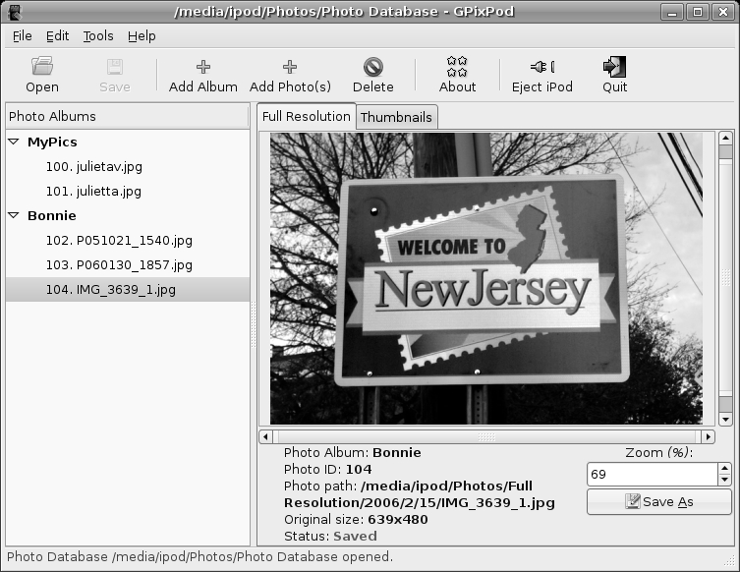The height and width of the screenshot is (572, 740).
Task: Click the window resize grip in status bar
Action: click(729, 560)
